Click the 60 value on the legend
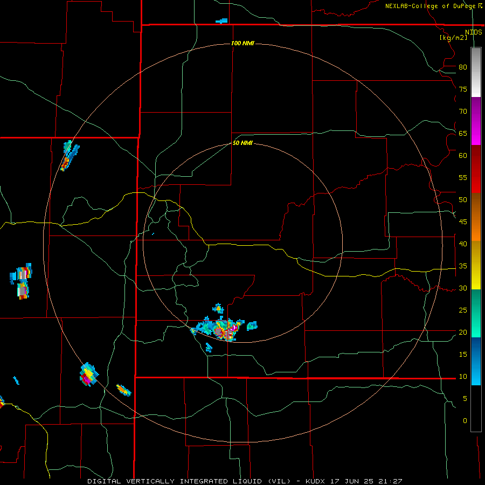This screenshot has width=485, height=485. [x=463, y=156]
